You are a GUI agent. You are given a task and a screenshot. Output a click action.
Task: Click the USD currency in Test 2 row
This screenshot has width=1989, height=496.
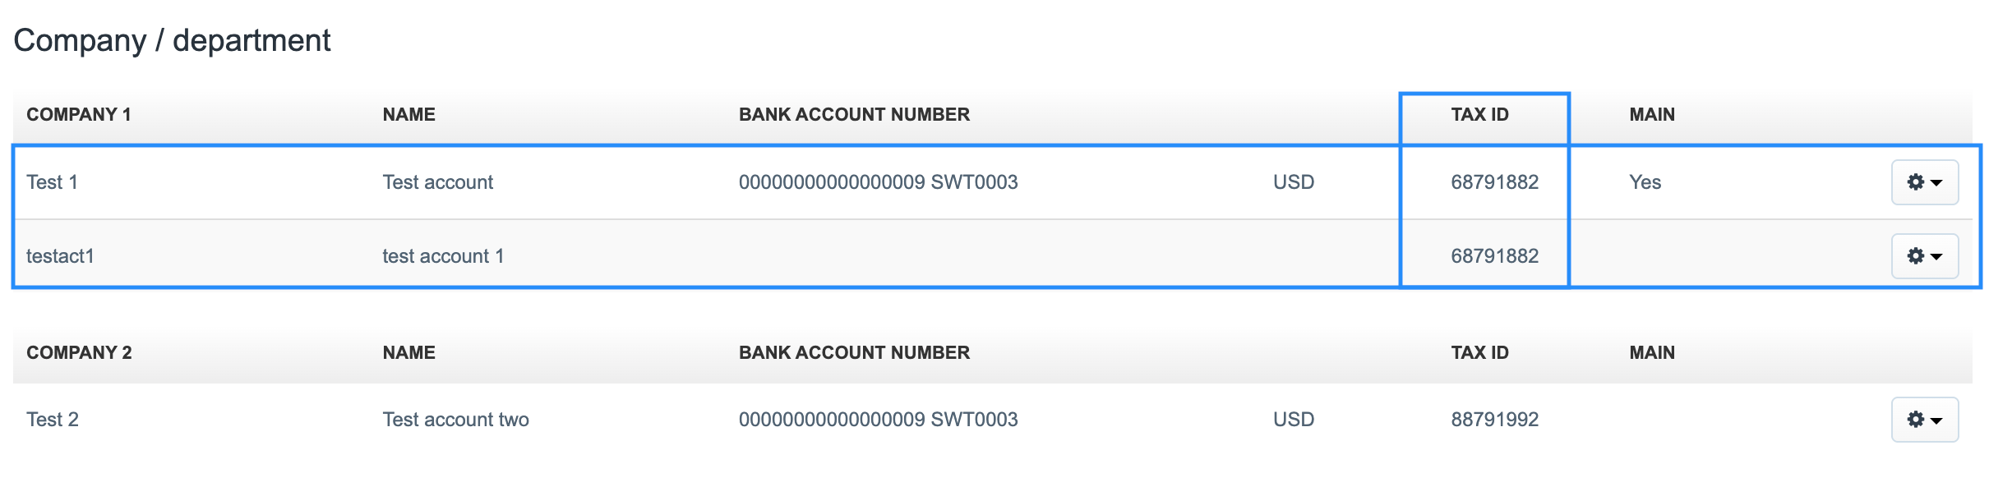pyautogui.click(x=1293, y=420)
